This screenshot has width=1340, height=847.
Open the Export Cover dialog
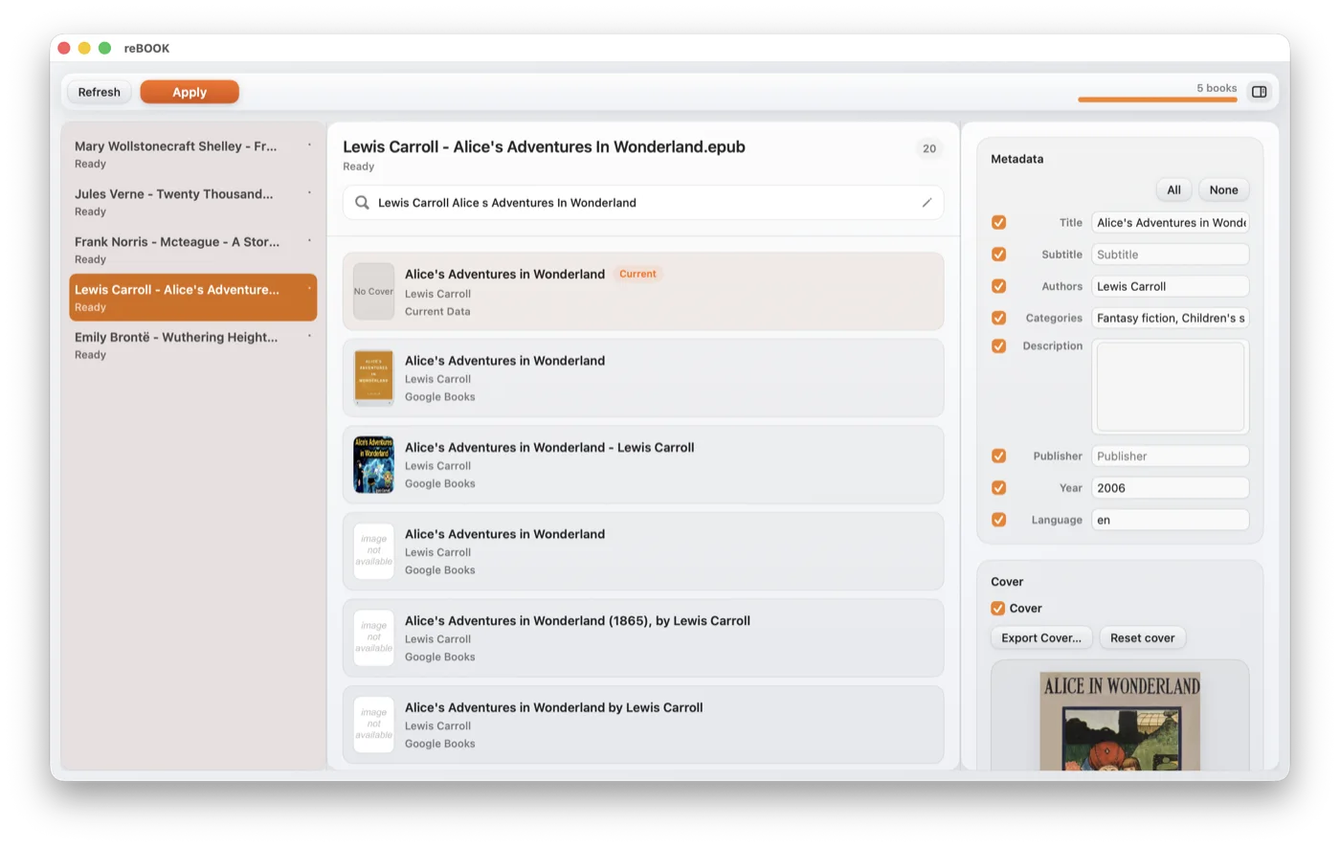[x=1040, y=637]
